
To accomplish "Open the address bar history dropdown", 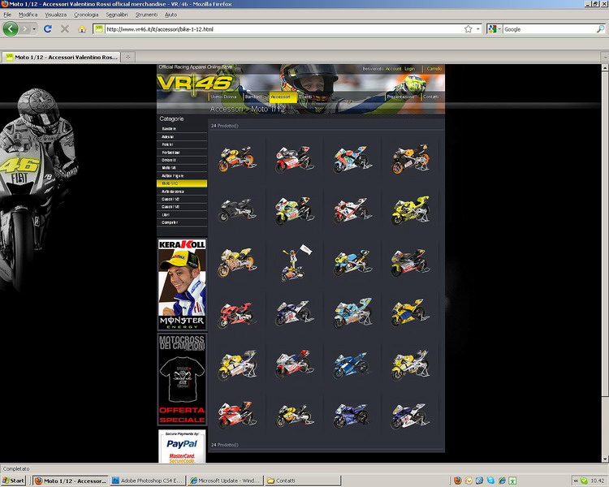I will pyautogui.click(x=477, y=29).
